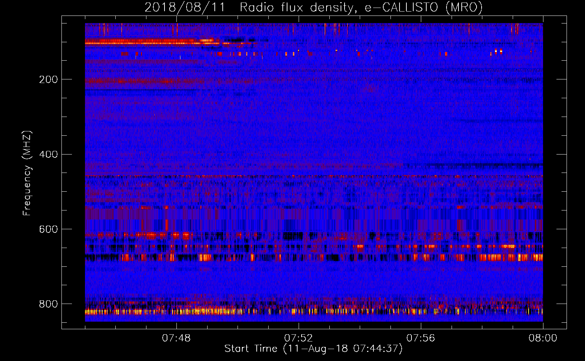This screenshot has width=585, height=361.
Task: Click the 'Frequency (MHZ)' y-axis label
Action: click(x=27, y=173)
